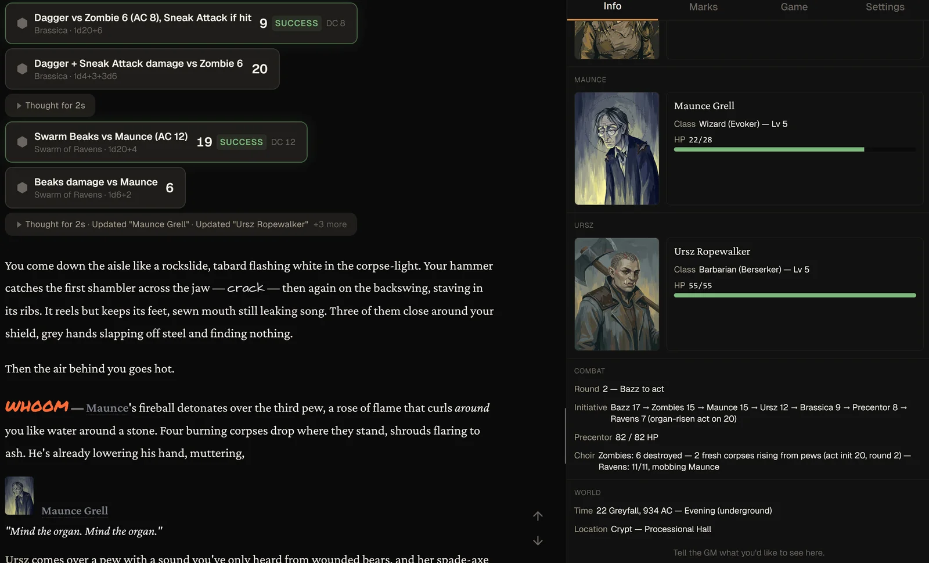The width and height of the screenshot is (929, 563).
Task: Click the SUCCESS badge on Dagger vs Zombie 6
Action: (296, 23)
